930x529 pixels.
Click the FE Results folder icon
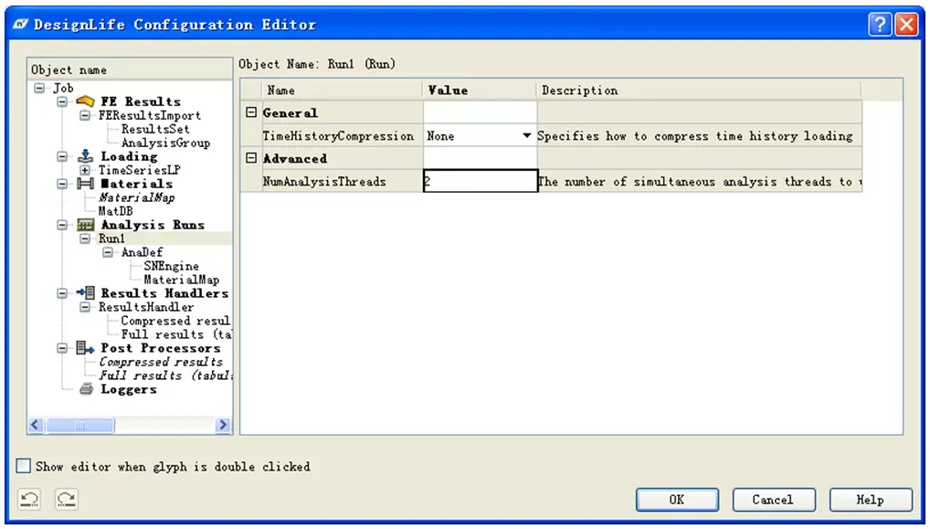click(85, 101)
